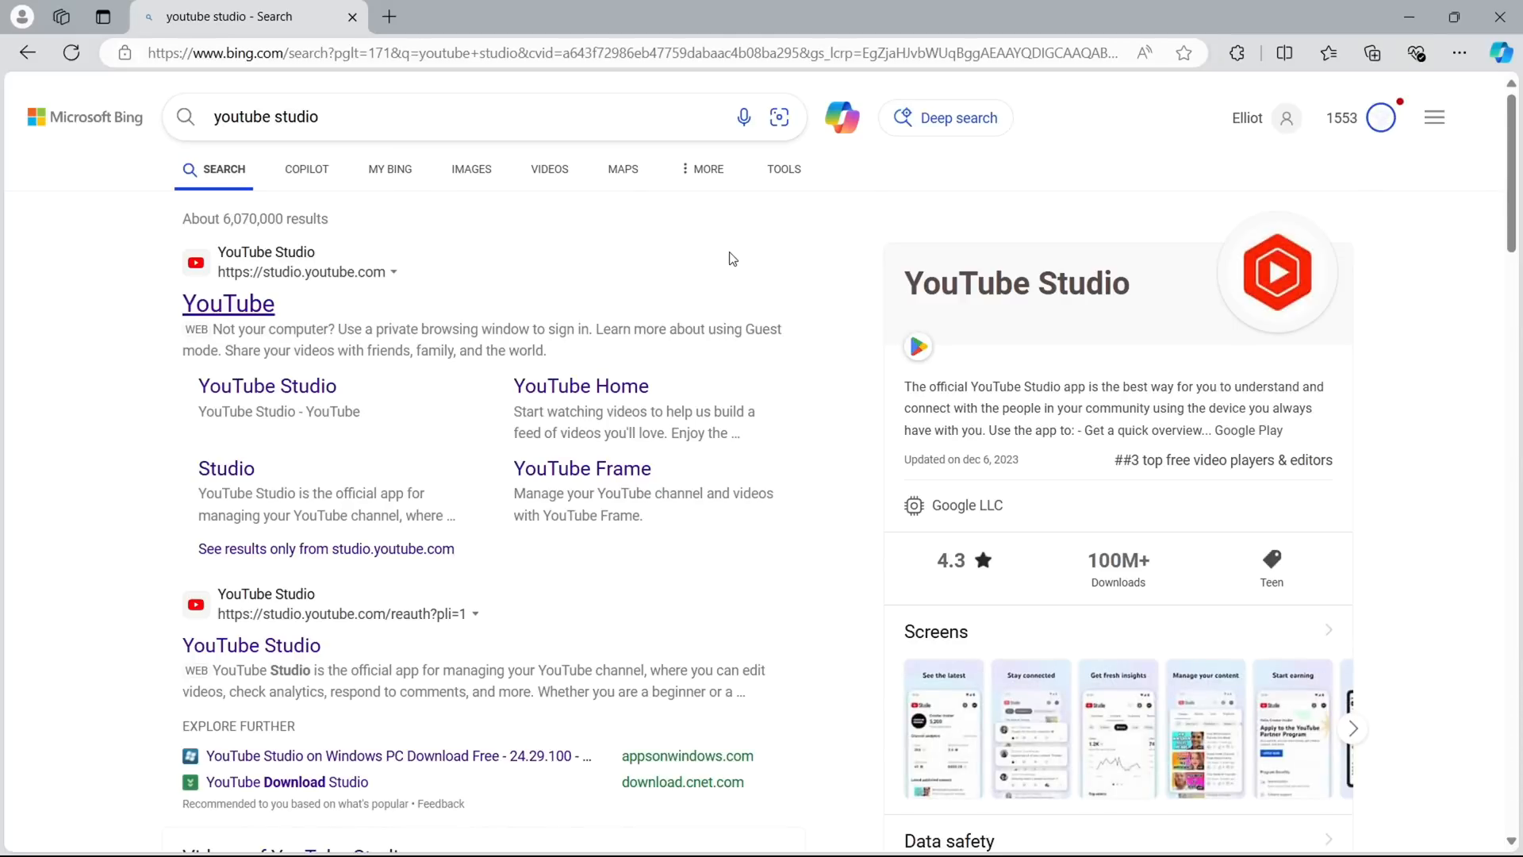Click See results only from studio.youtube.com
1523x857 pixels.
326,549
